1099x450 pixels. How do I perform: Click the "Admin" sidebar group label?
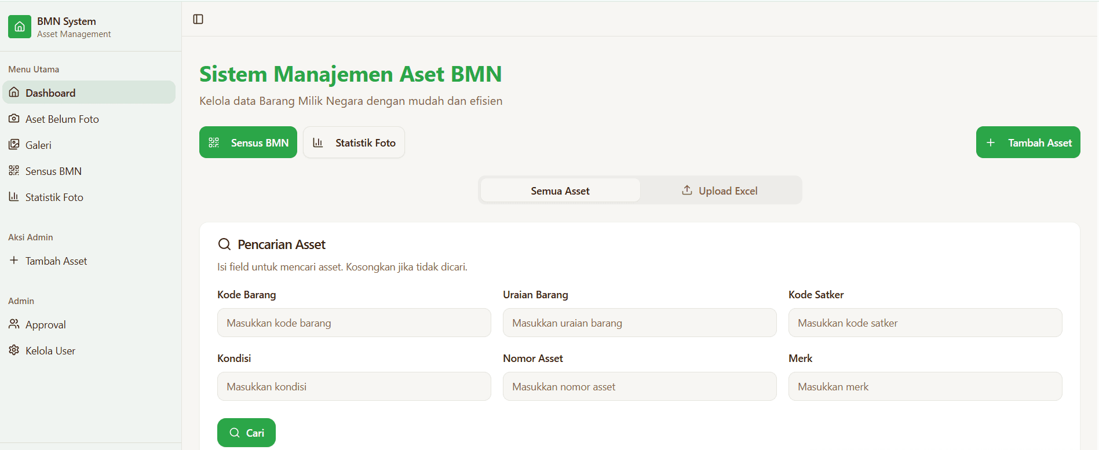click(21, 301)
